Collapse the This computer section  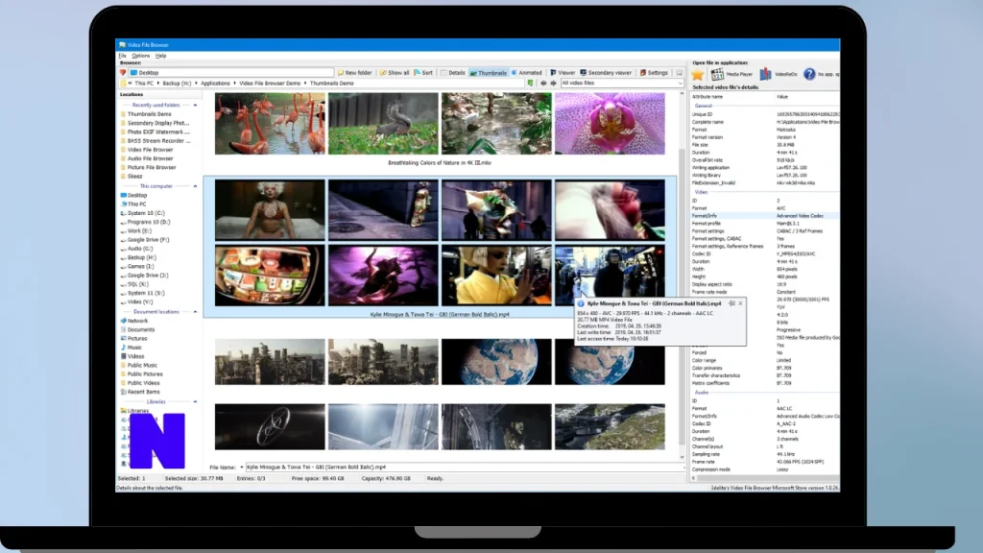(195, 186)
